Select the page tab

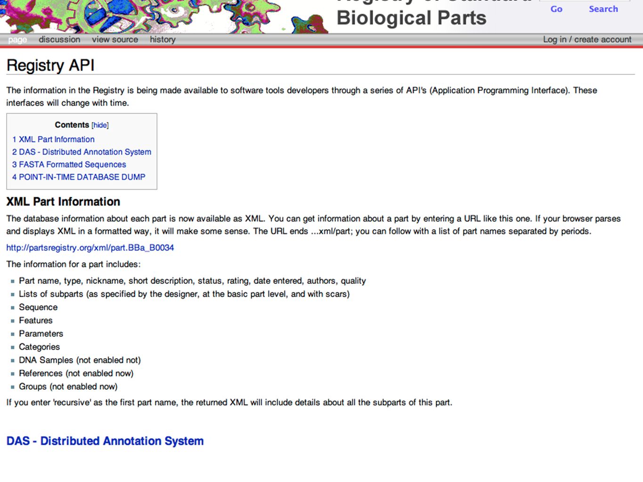click(x=17, y=40)
